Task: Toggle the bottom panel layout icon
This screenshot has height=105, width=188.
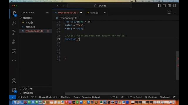Action: 164,6
